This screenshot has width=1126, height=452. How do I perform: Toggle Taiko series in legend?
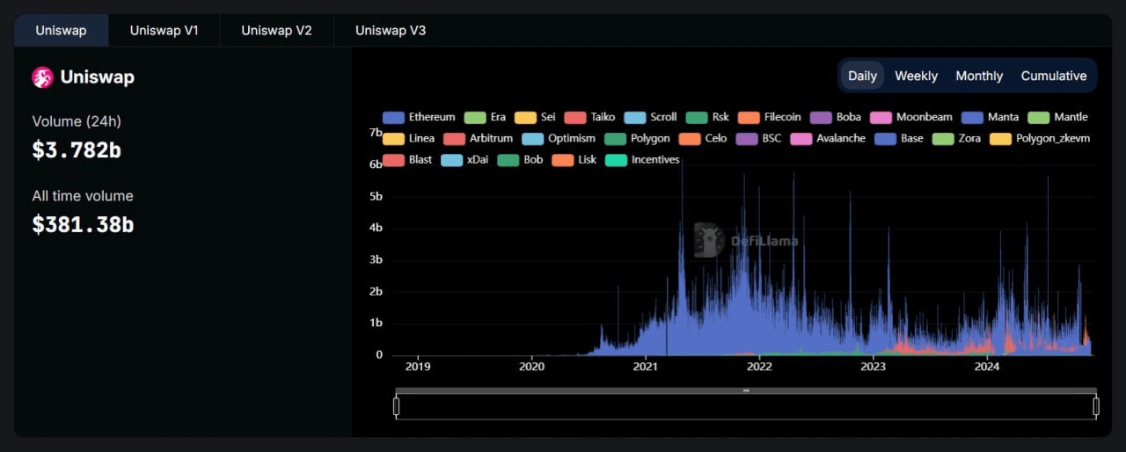coord(589,117)
